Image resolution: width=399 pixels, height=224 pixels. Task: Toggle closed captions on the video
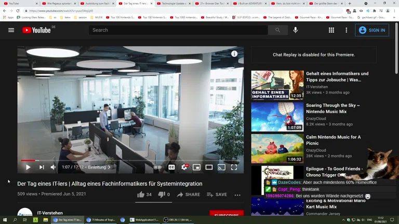171,167
